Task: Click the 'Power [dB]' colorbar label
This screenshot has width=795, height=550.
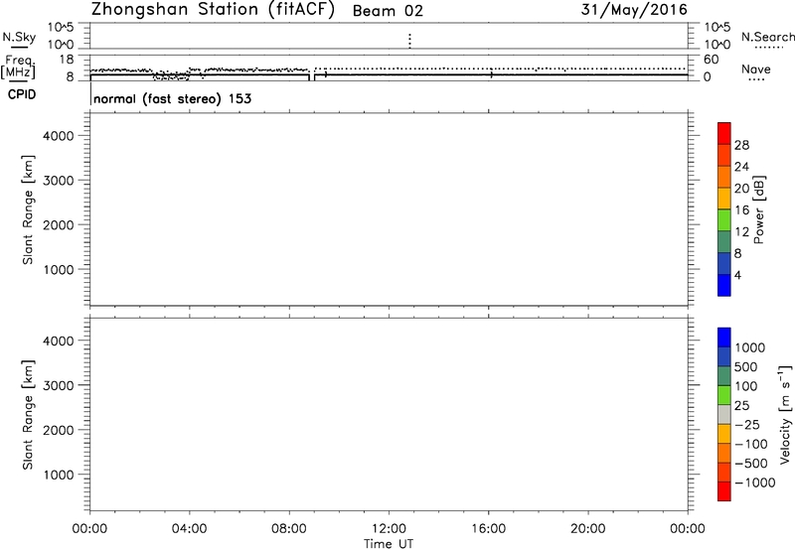Action: 758,209
